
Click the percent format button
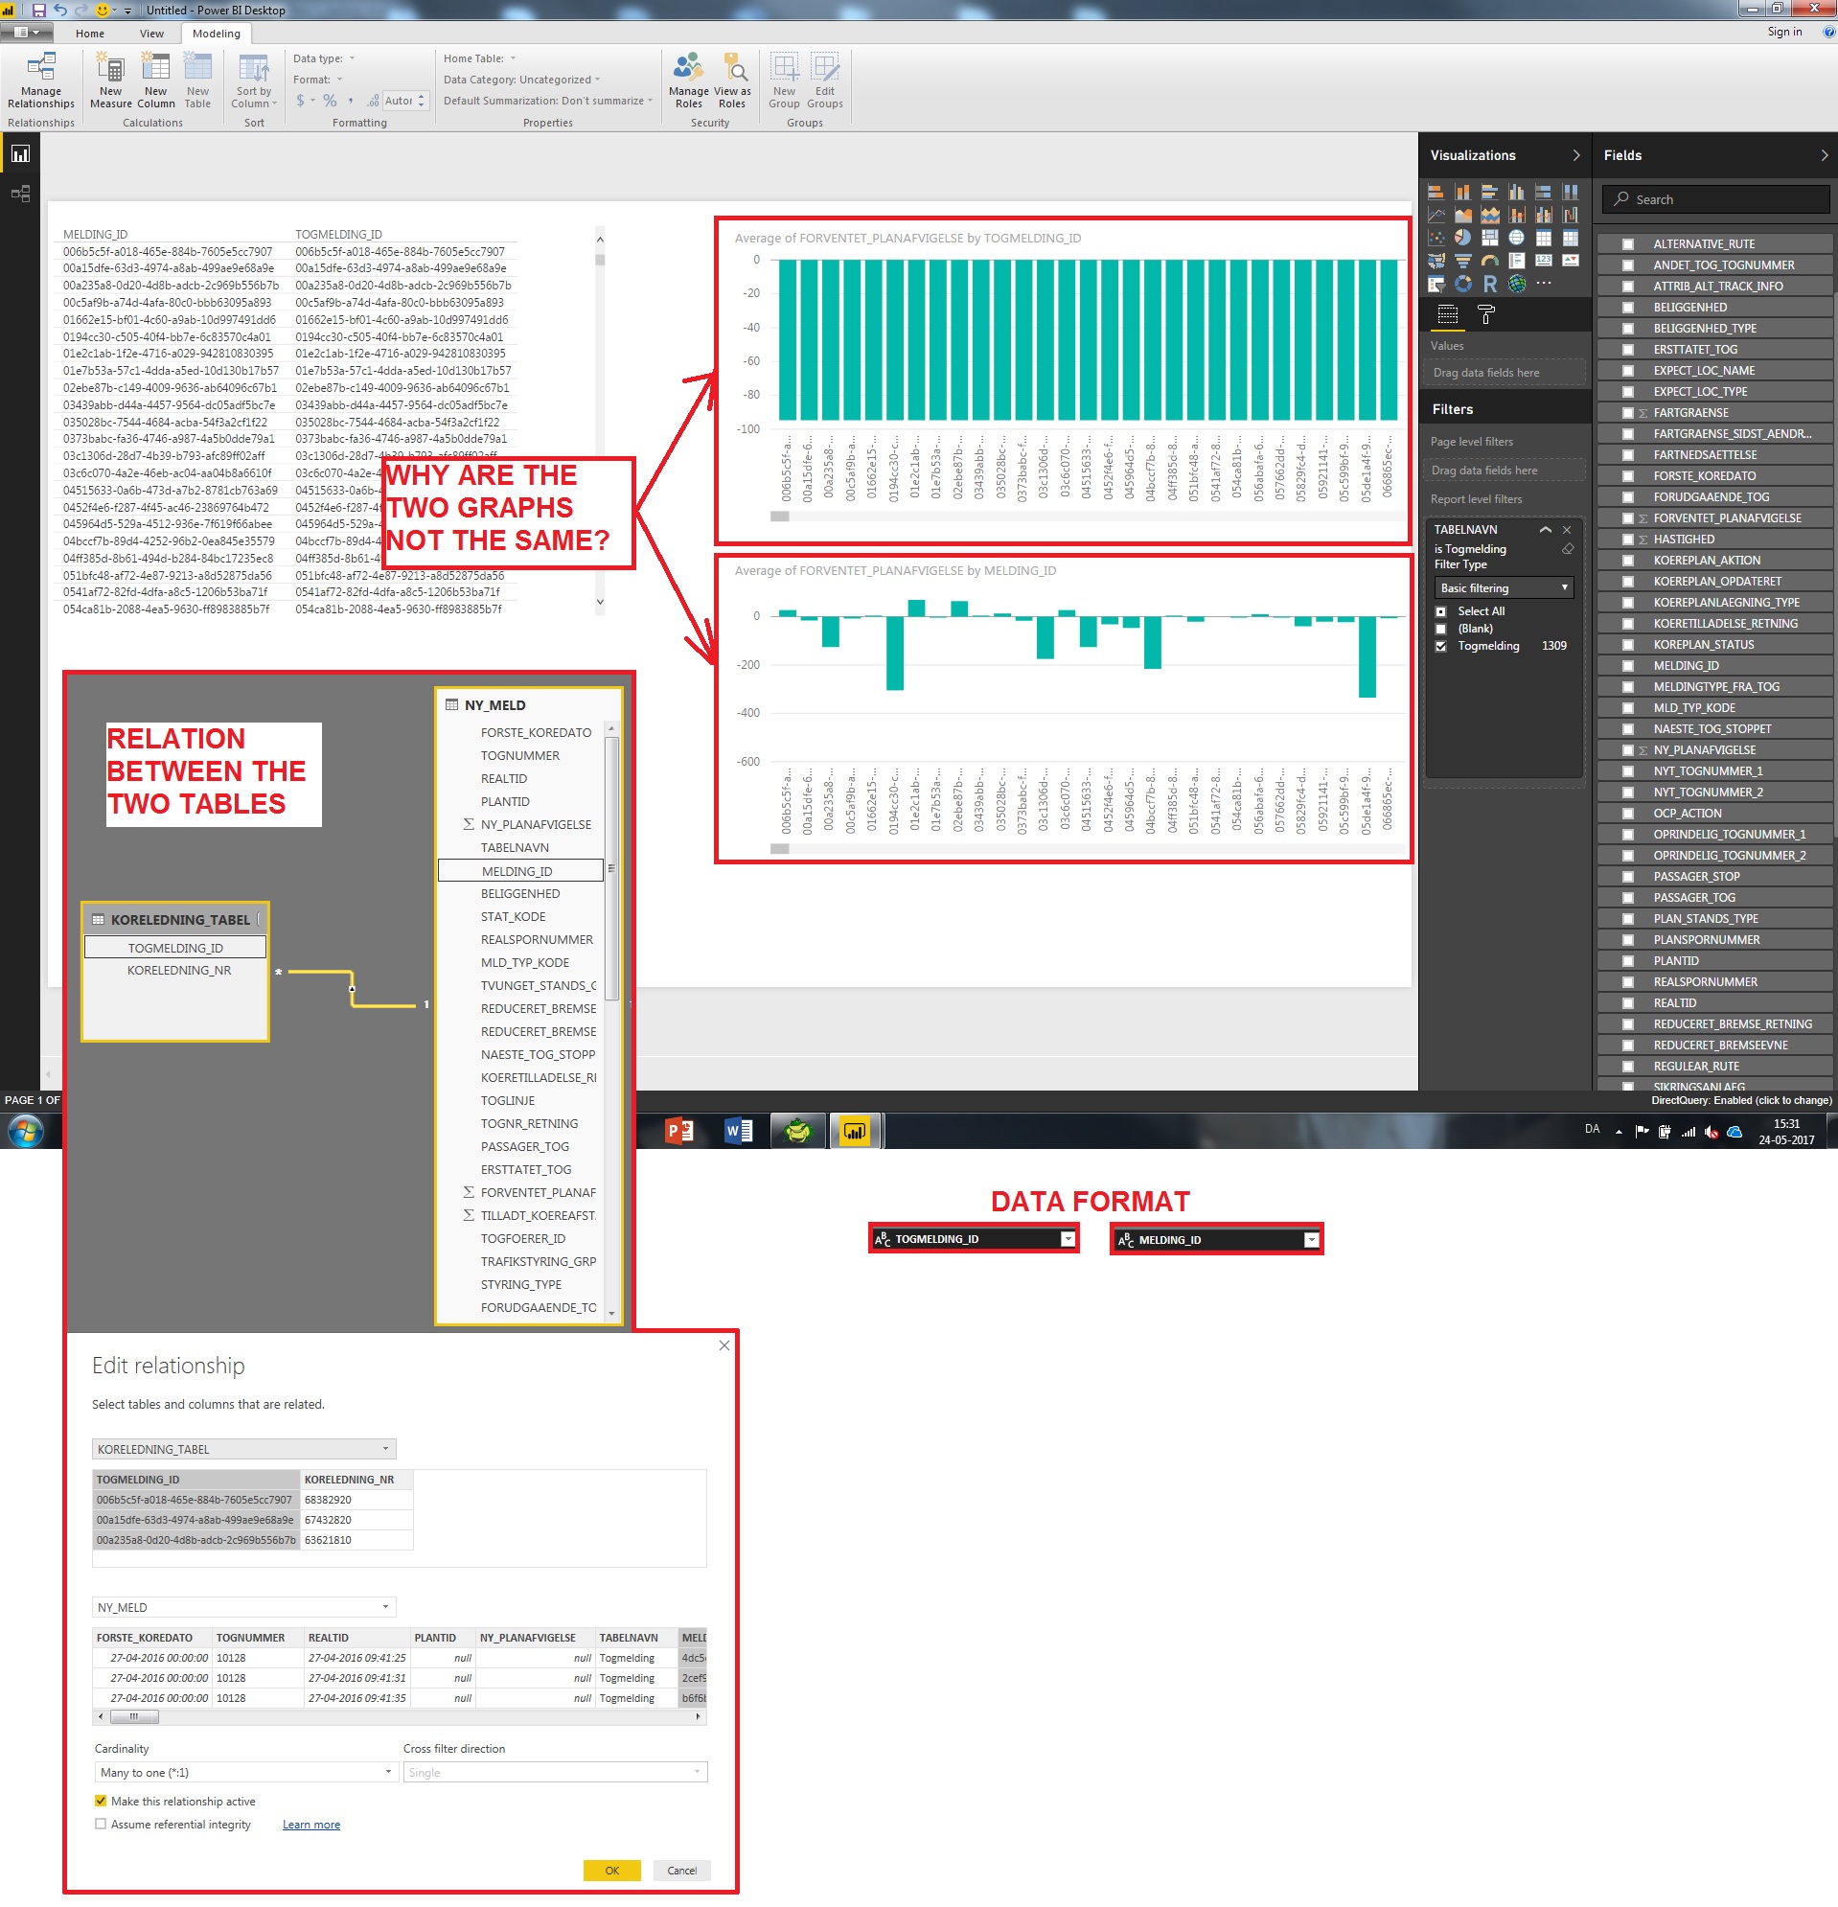(x=330, y=102)
